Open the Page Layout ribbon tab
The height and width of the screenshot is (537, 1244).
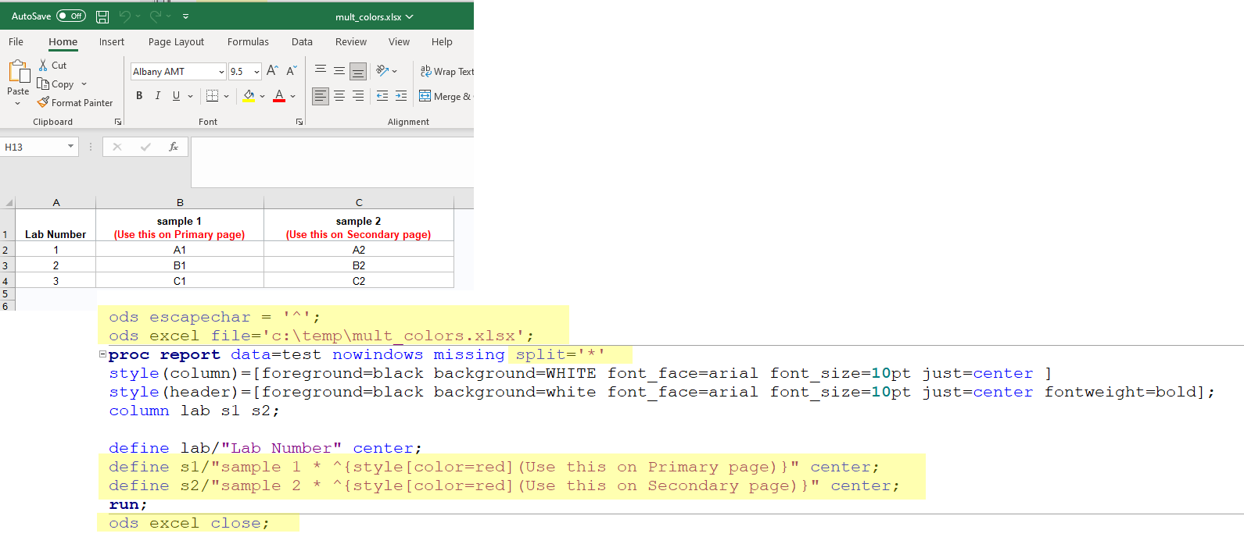point(176,42)
